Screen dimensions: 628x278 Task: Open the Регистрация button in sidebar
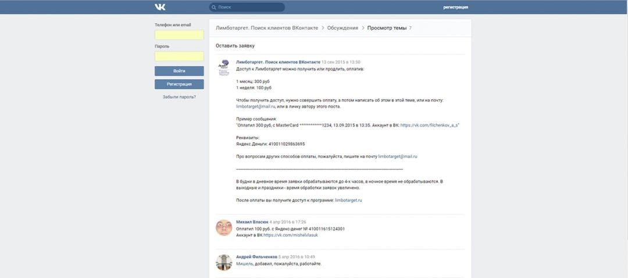[179, 84]
